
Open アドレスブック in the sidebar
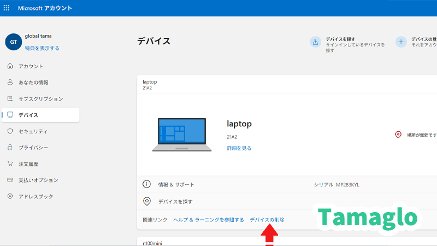(36, 196)
